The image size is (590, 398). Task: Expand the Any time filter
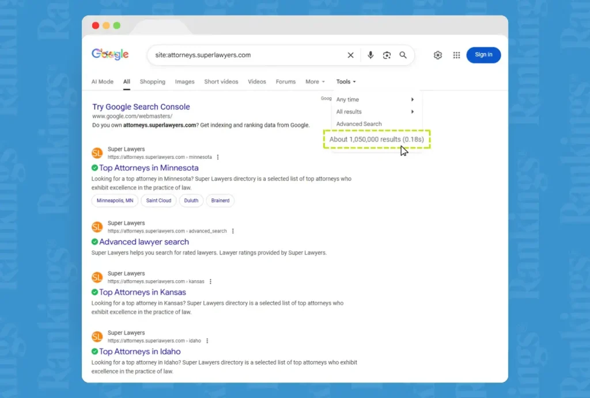pyautogui.click(x=375, y=99)
